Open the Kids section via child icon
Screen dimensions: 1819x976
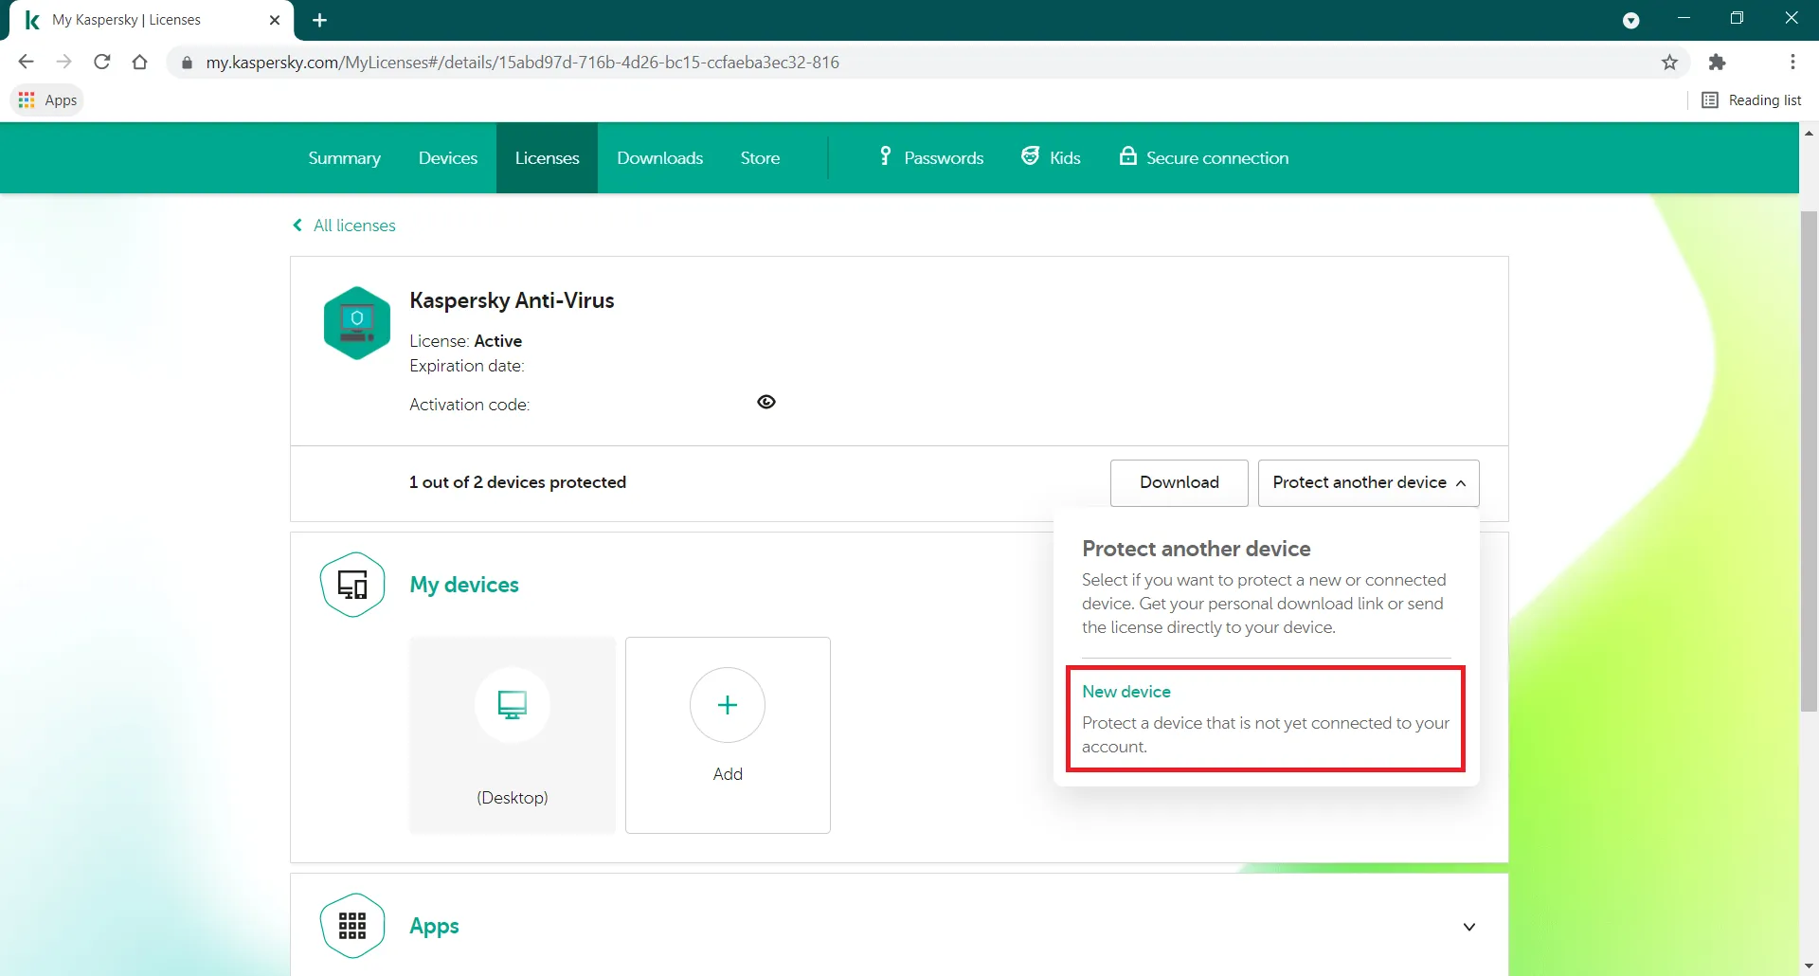[x=1030, y=155]
